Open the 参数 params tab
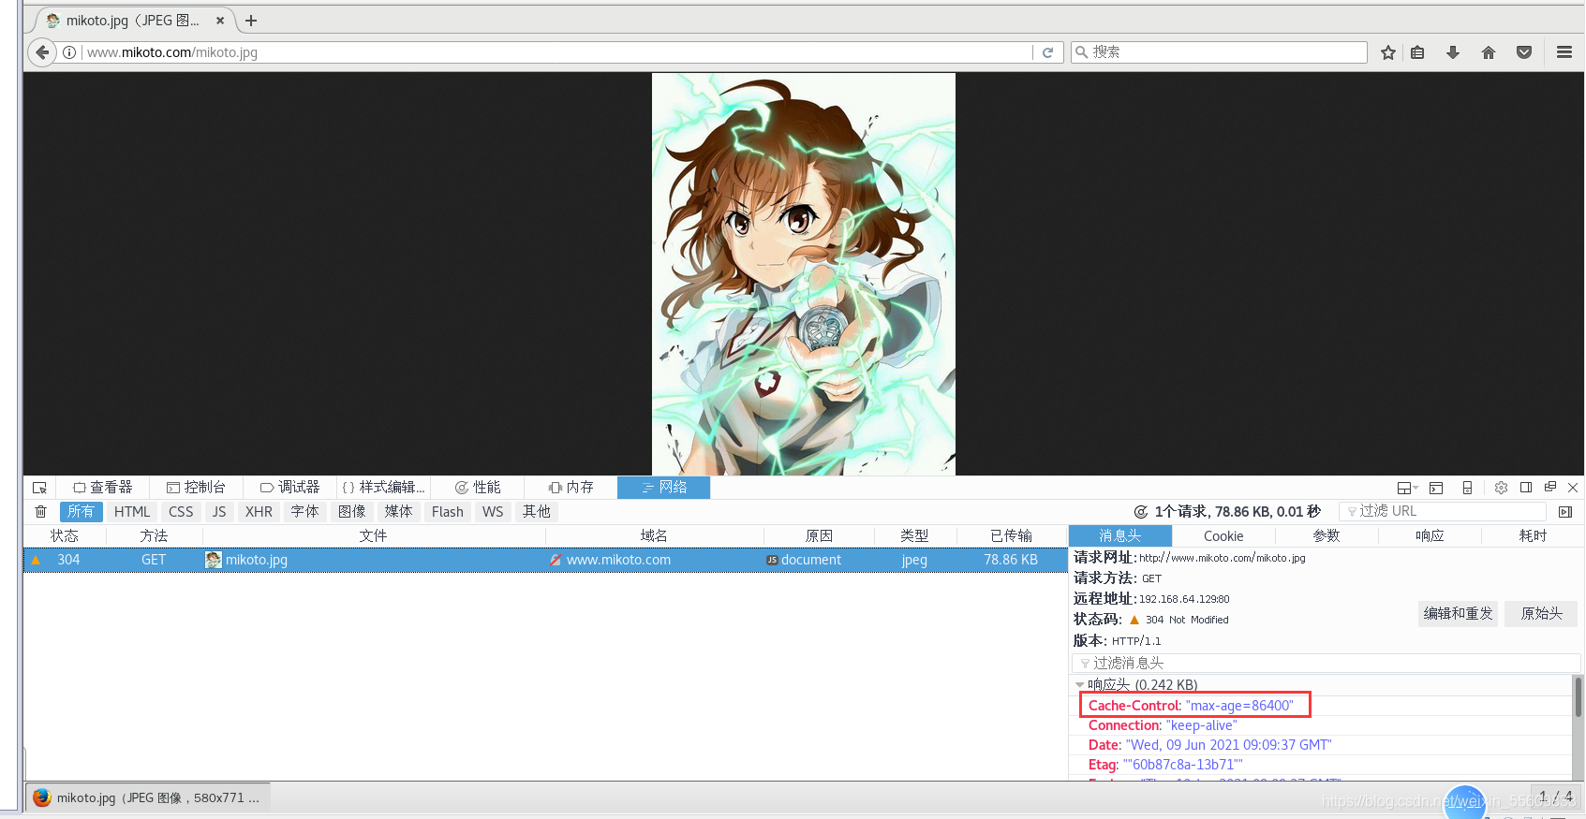Screen dimensions: 1586x819 (x=1327, y=536)
